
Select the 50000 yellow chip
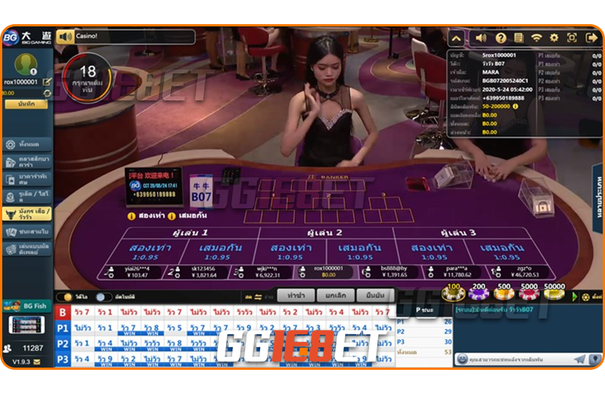(554, 292)
